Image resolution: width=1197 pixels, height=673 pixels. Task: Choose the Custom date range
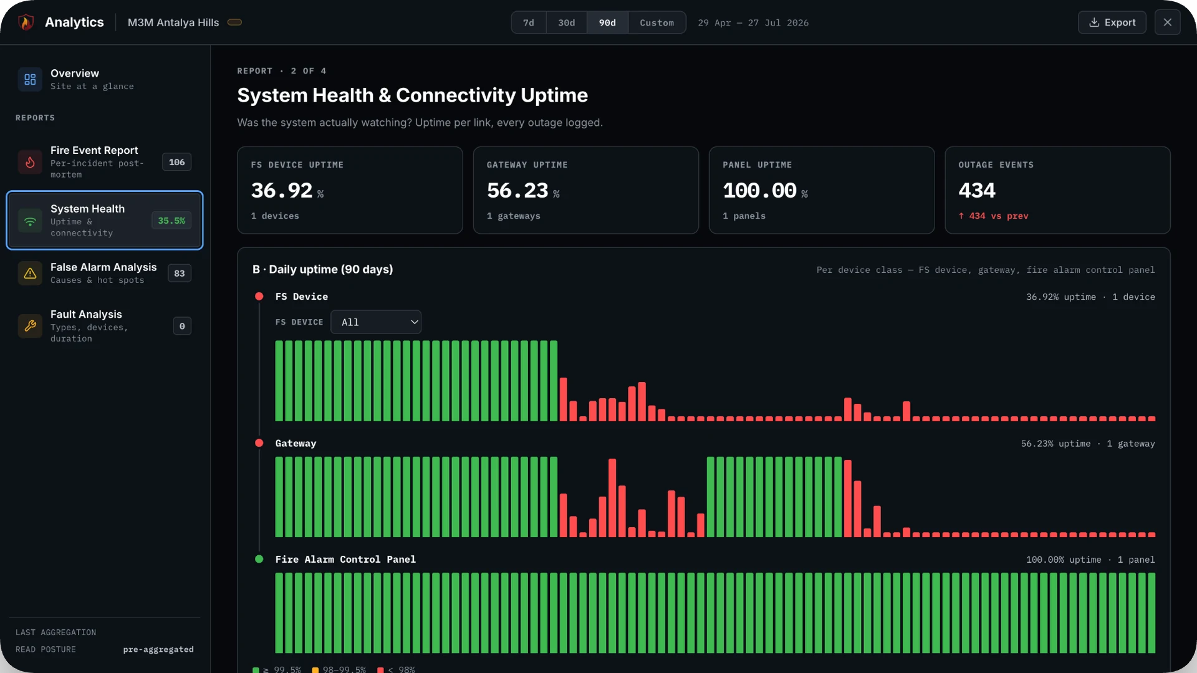(656, 22)
